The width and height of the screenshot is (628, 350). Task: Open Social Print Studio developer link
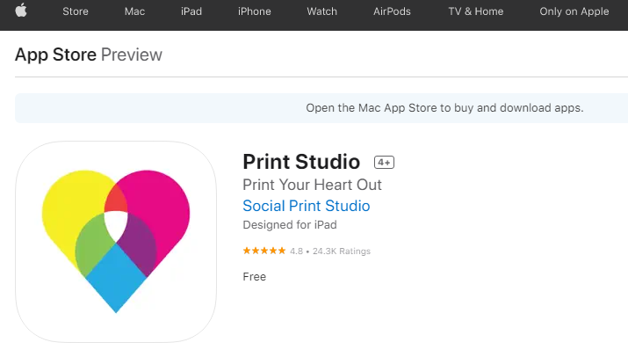pos(307,206)
